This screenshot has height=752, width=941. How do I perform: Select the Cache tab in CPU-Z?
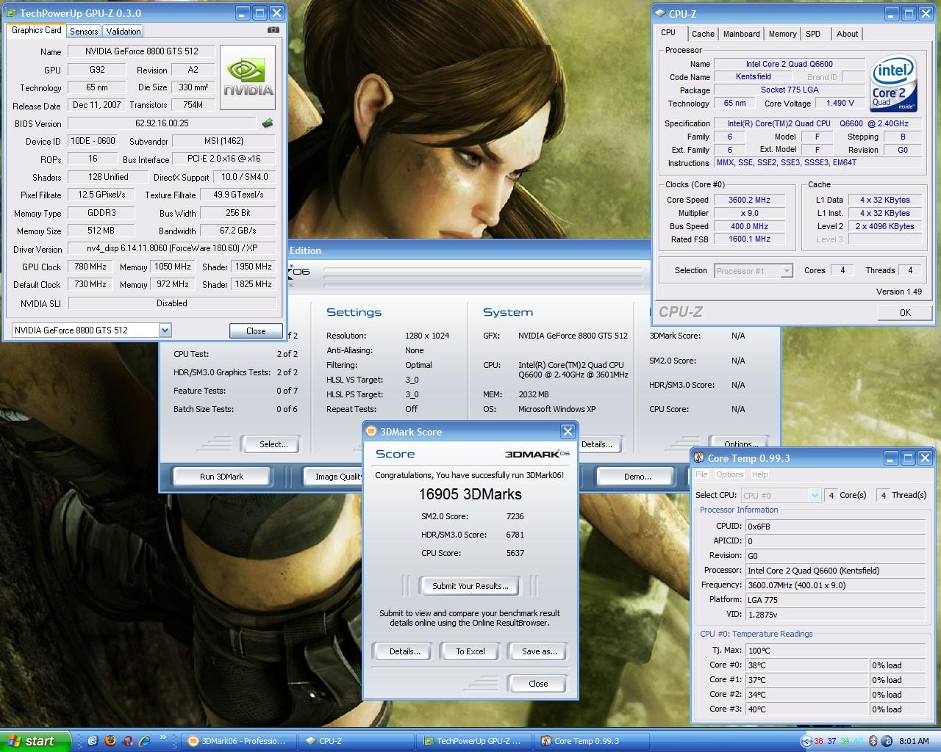pyautogui.click(x=703, y=34)
